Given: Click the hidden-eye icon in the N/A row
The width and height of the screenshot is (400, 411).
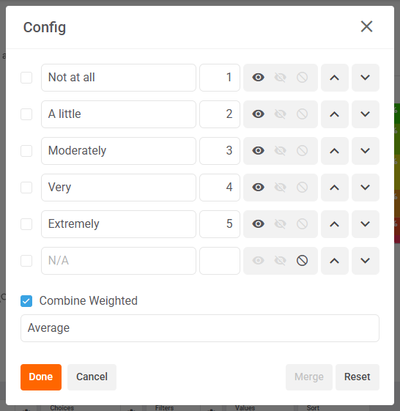Looking at the screenshot, I should (280, 261).
